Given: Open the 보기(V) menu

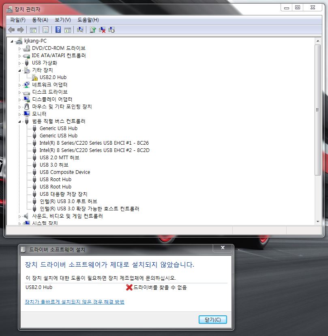Looking at the screenshot, I should point(62,20).
